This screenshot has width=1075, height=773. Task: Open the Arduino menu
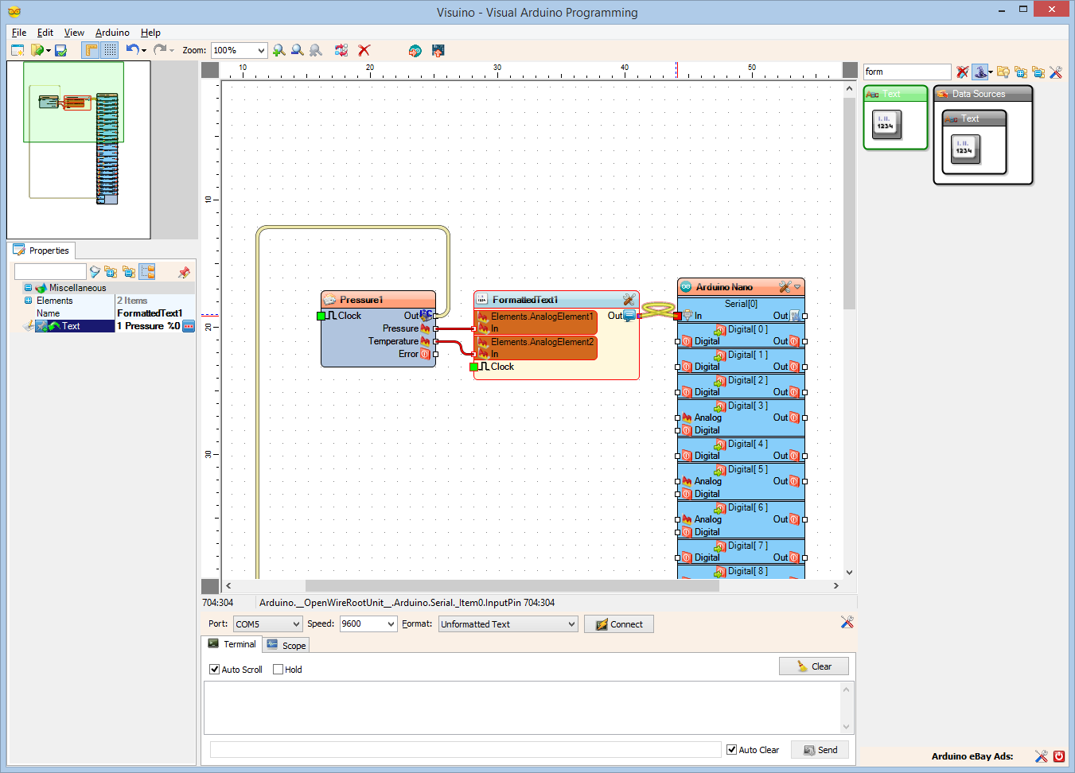[x=112, y=33]
